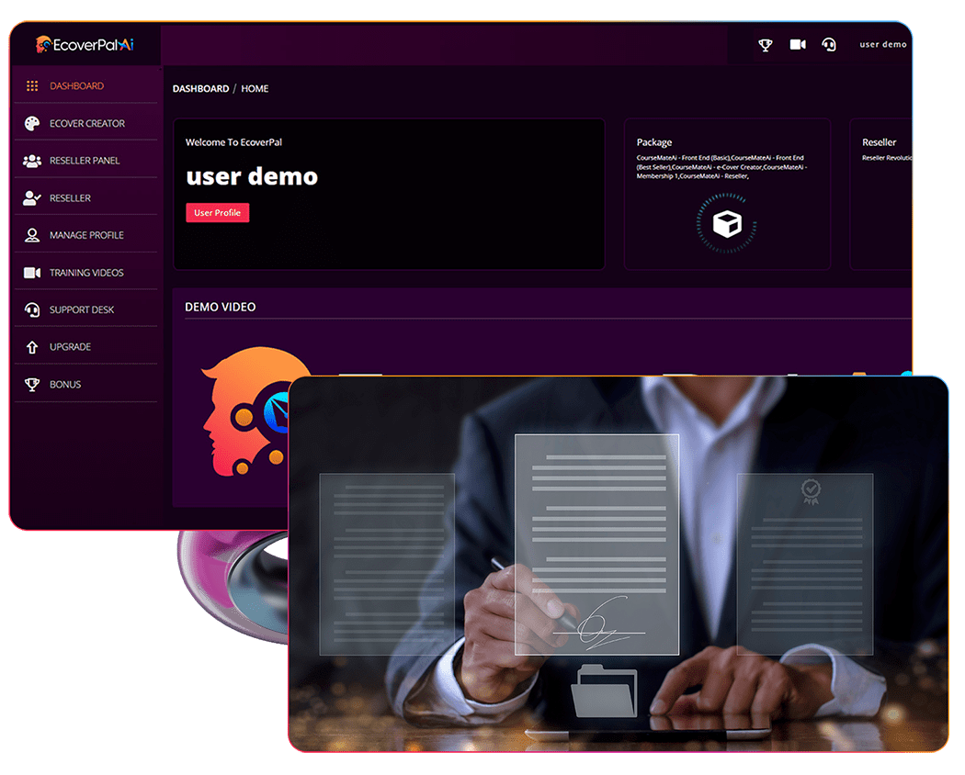Click the package box icon
This screenshot has height=775, width=965.
pyautogui.click(x=727, y=224)
